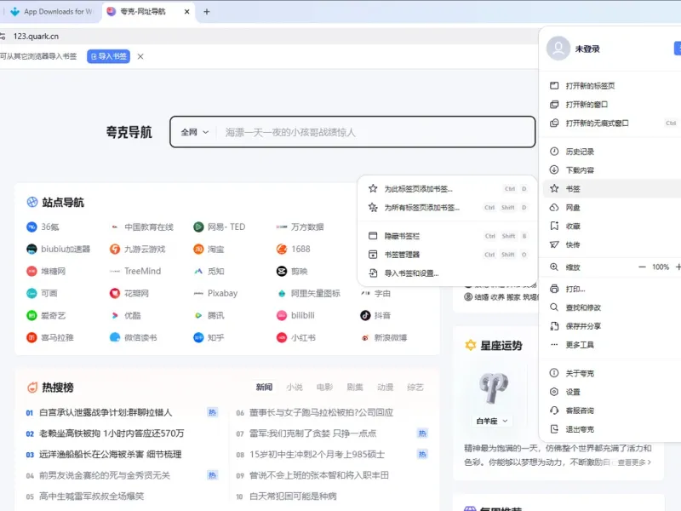
Task: Open the 新浪微博 icon
Action: coord(365,337)
